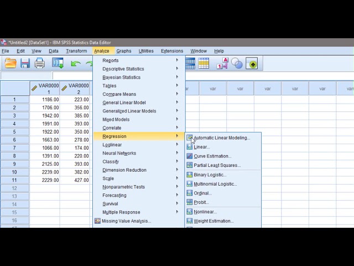
Task: Choose Forecasting from Analyze menu
Action: pos(139,195)
